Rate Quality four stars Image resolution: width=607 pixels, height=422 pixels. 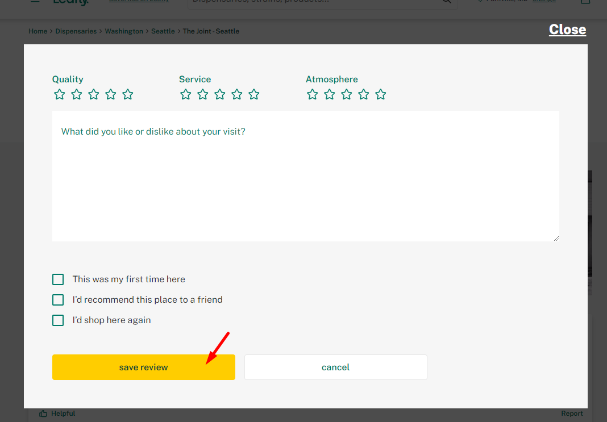pyautogui.click(x=111, y=94)
